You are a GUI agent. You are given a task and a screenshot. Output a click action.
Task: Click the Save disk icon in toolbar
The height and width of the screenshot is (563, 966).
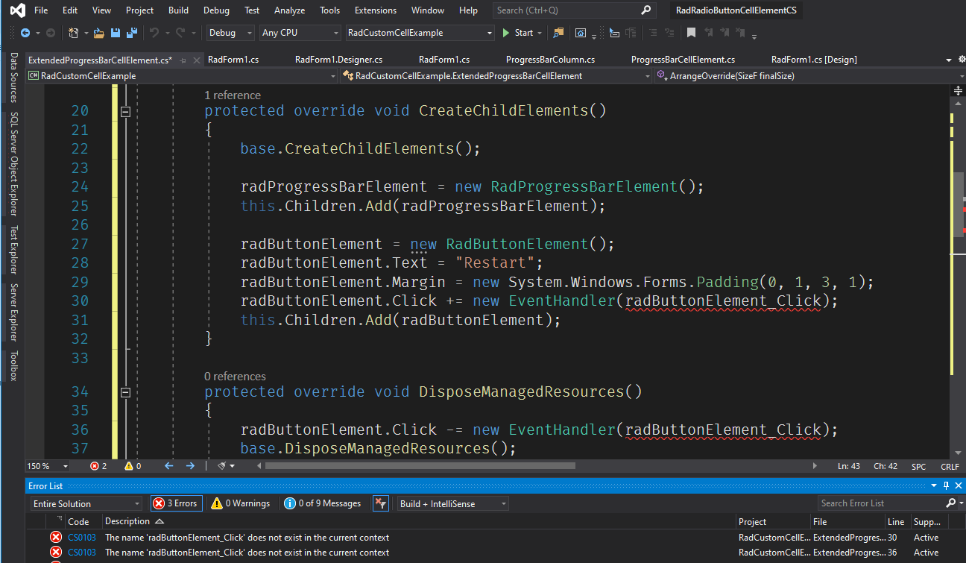tap(116, 33)
